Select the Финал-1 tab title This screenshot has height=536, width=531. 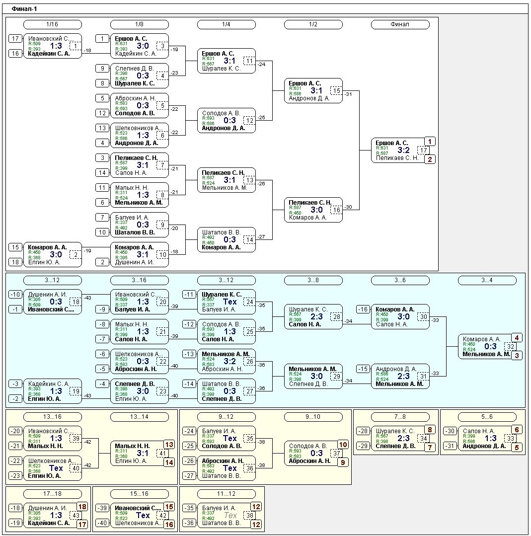tap(24, 9)
